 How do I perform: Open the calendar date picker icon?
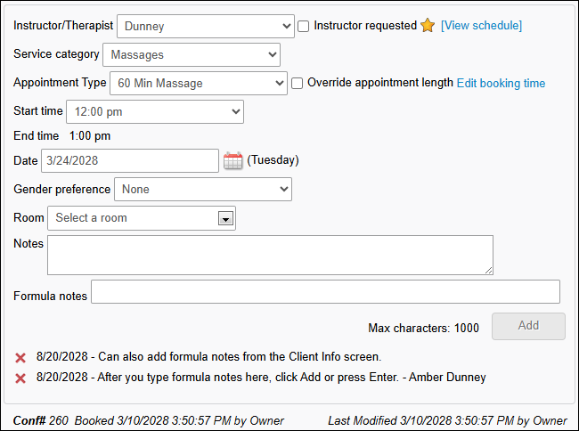[233, 160]
